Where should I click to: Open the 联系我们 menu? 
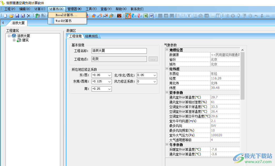(137, 9)
